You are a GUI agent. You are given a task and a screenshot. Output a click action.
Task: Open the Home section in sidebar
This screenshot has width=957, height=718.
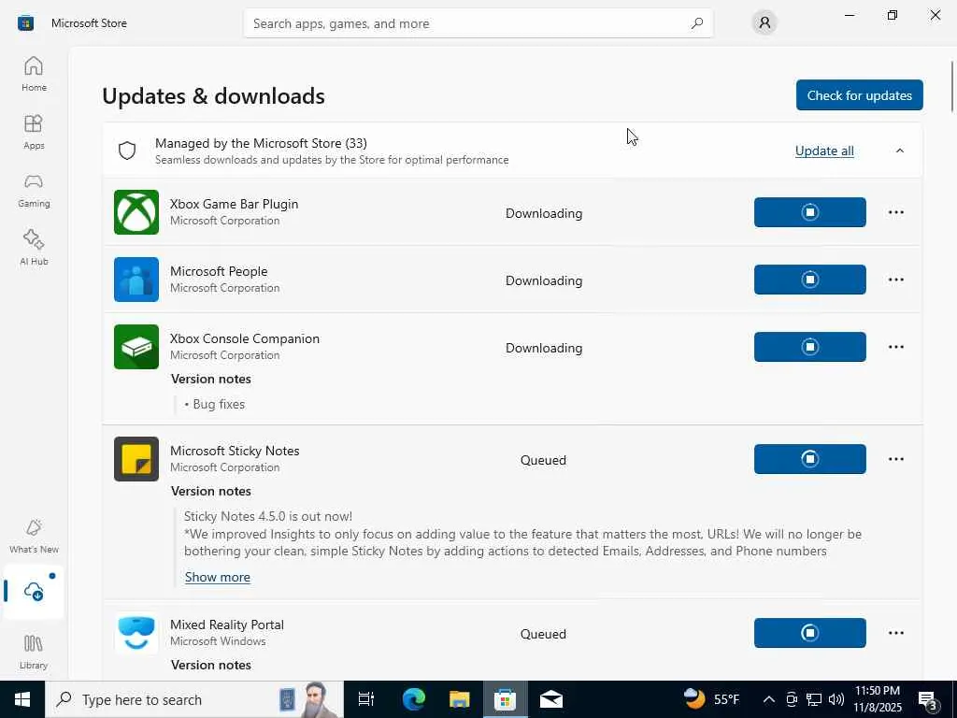tap(34, 74)
